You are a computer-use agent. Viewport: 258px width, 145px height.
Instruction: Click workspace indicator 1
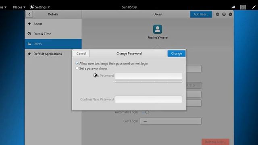243,7
